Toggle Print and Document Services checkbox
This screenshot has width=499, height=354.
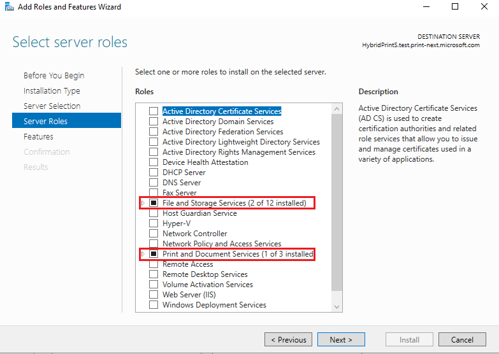click(154, 253)
